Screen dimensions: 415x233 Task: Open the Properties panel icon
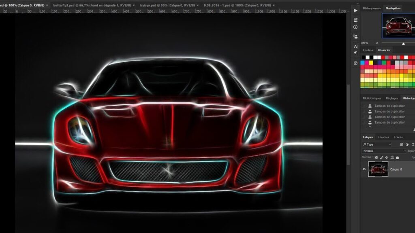[355, 20]
